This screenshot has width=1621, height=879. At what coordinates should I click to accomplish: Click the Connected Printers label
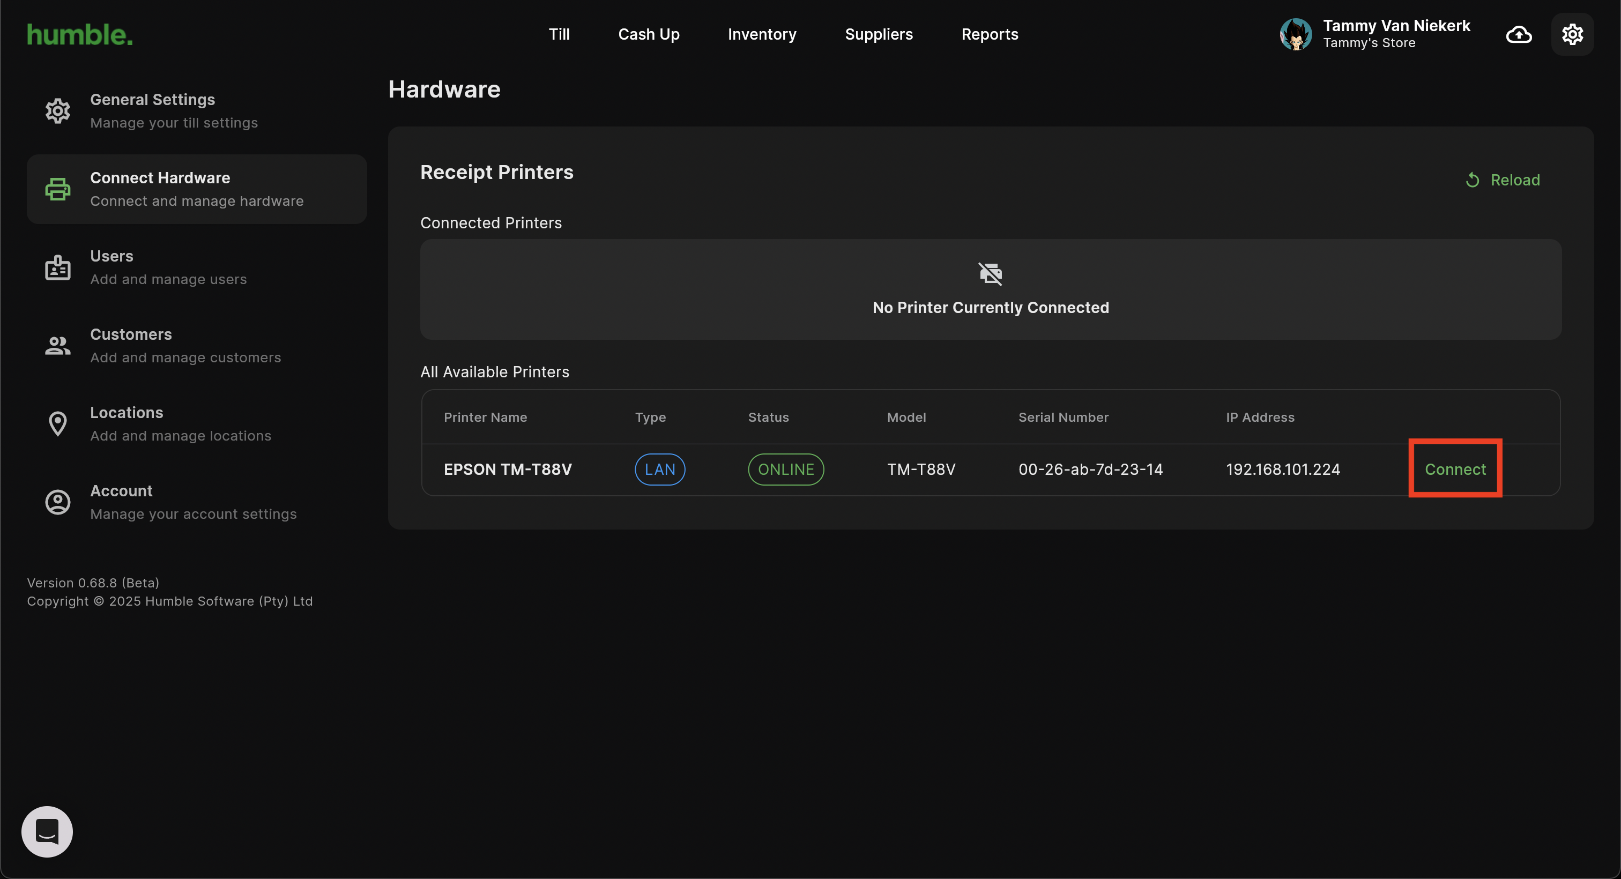pyautogui.click(x=491, y=223)
